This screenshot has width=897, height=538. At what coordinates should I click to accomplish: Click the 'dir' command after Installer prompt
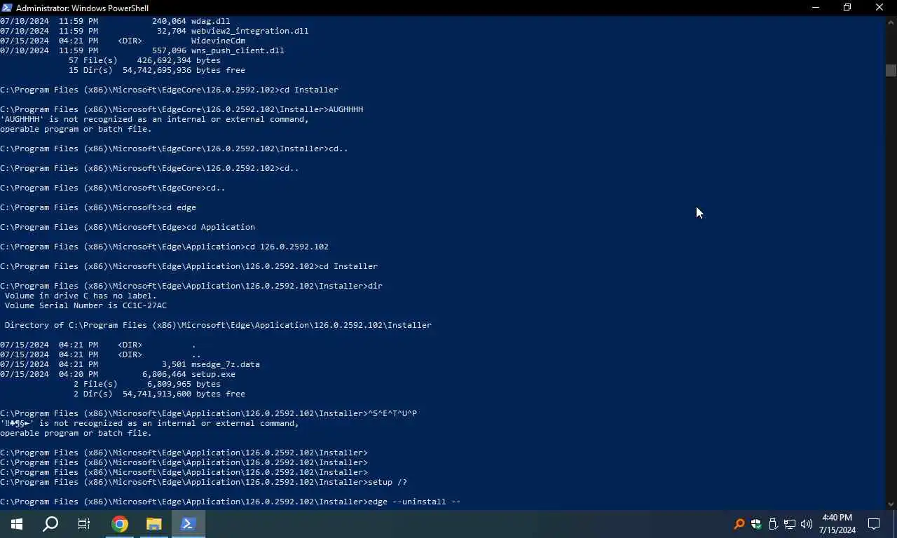click(x=375, y=286)
